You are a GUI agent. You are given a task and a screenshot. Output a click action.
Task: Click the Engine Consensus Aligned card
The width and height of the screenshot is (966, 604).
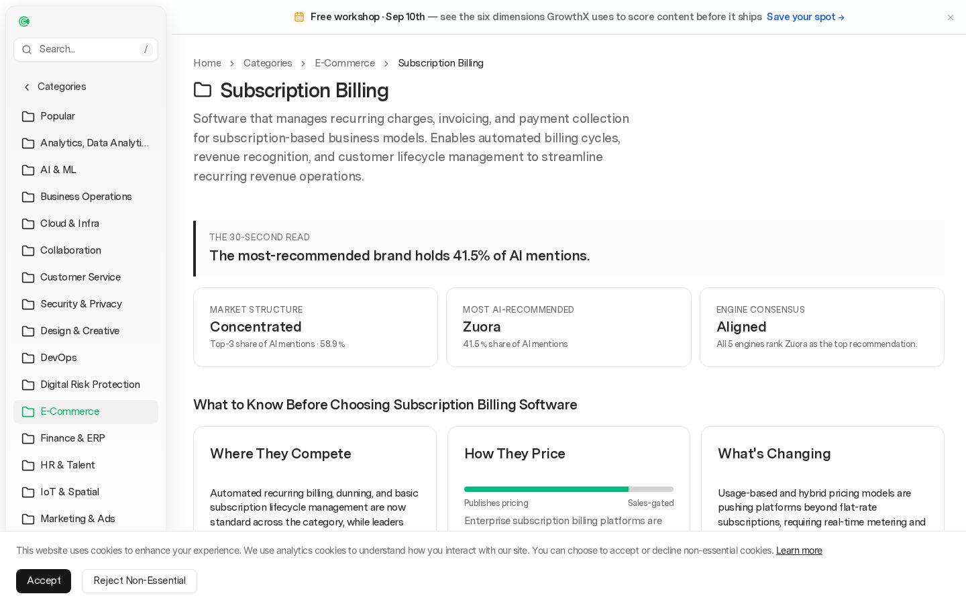click(822, 328)
